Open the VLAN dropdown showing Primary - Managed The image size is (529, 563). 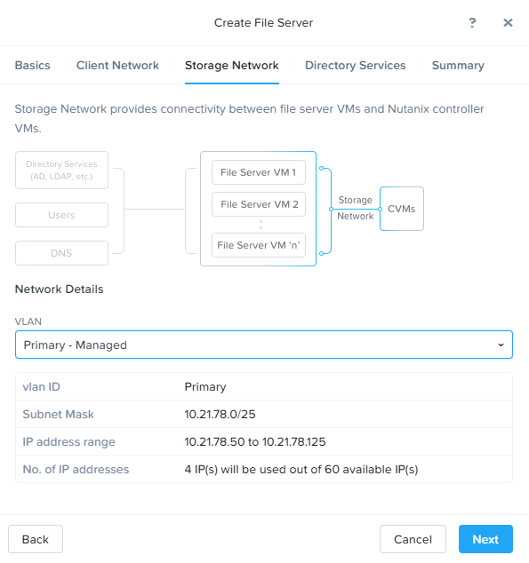tap(264, 345)
